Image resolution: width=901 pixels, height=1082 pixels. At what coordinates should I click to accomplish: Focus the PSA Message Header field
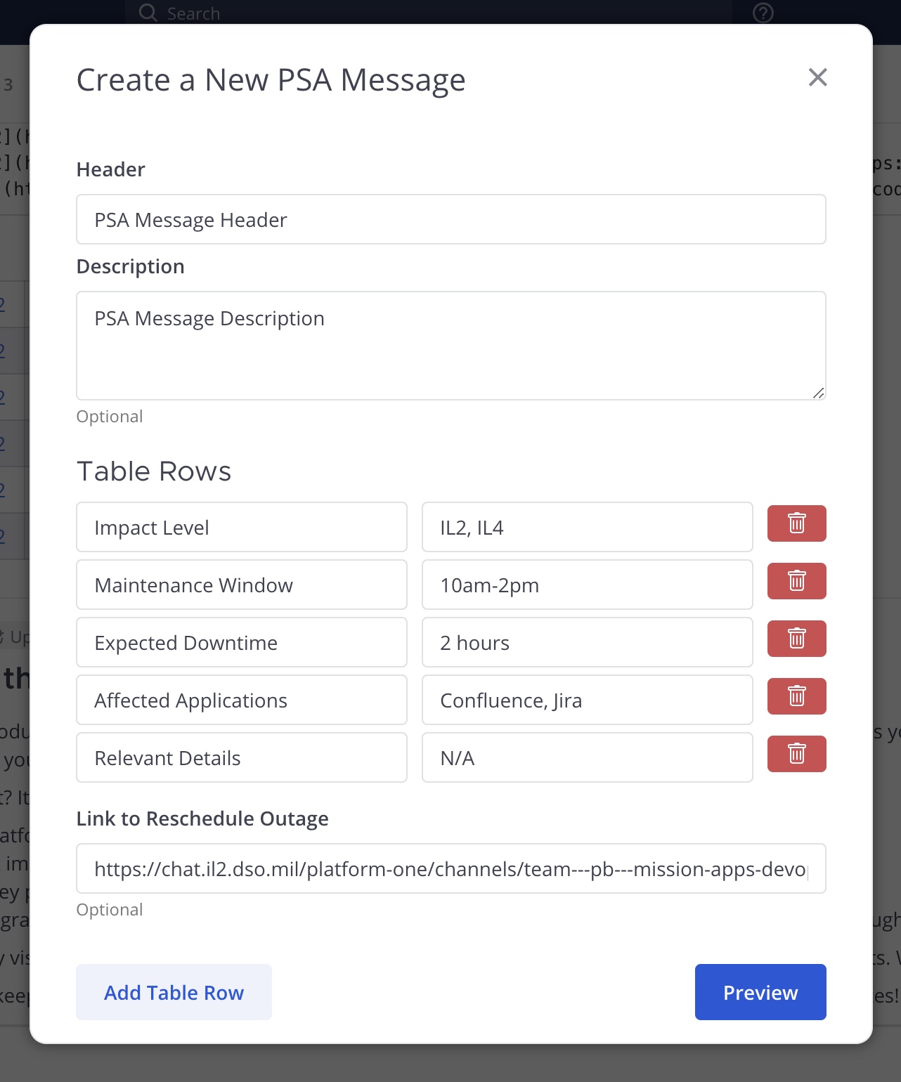click(451, 220)
